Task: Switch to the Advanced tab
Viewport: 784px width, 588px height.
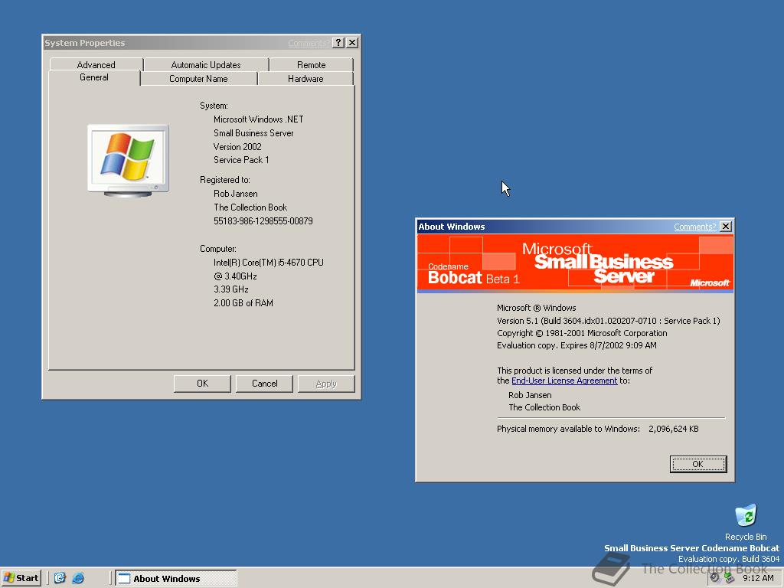Action: click(x=96, y=65)
